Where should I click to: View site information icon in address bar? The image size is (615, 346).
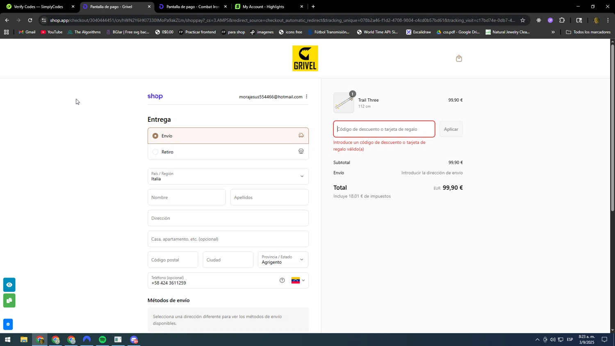[x=44, y=20]
